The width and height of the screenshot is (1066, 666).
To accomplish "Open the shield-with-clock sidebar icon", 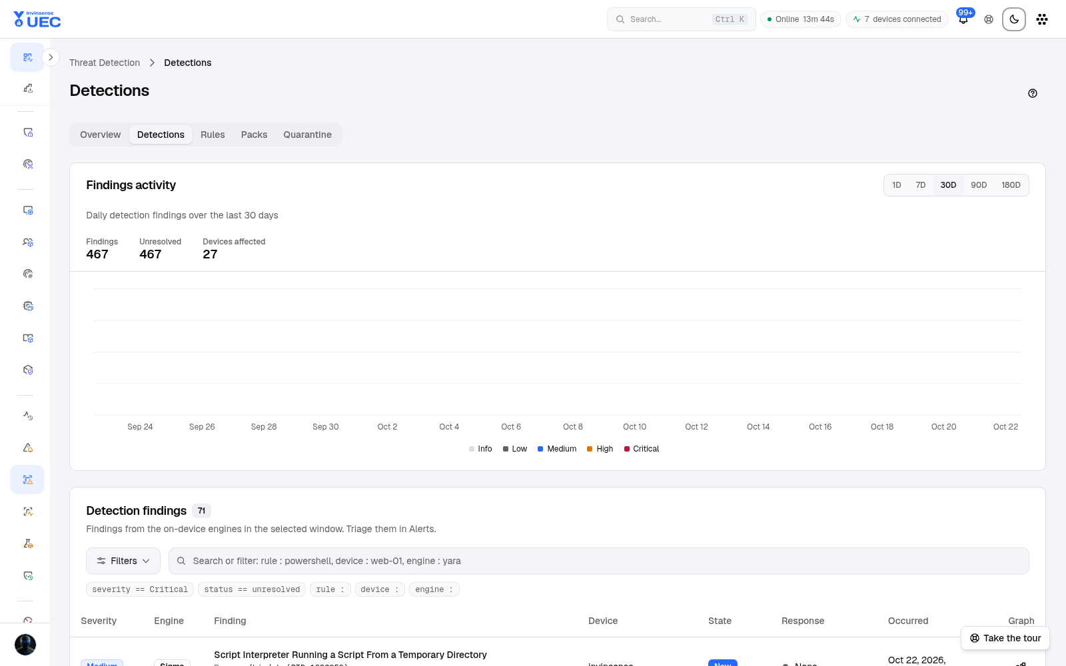I will pyautogui.click(x=27, y=575).
